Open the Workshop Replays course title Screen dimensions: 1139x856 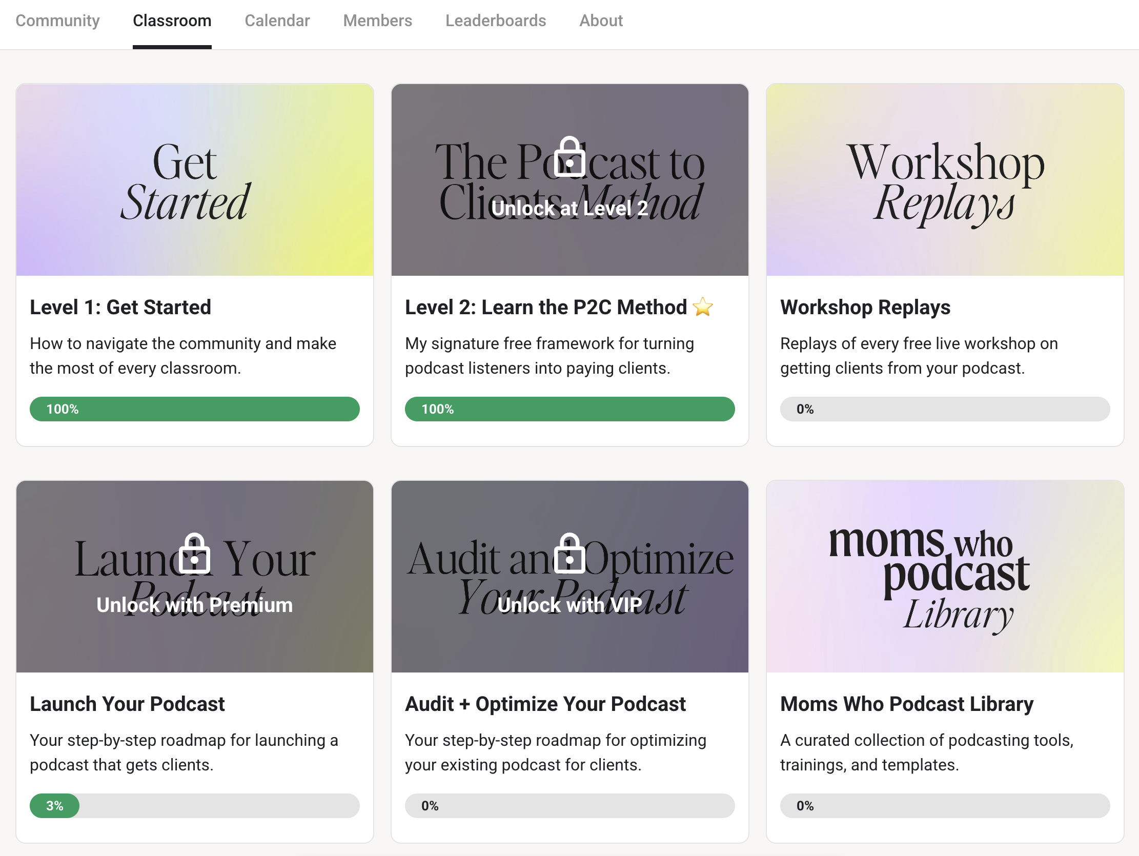[x=865, y=307]
